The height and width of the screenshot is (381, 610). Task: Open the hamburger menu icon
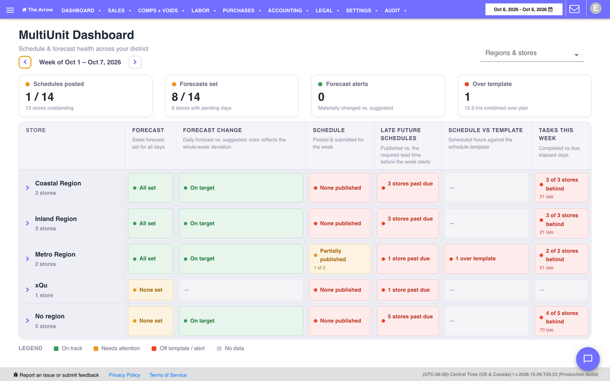pyautogui.click(x=10, y=10)
